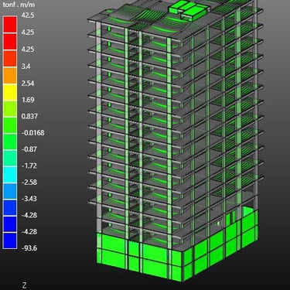Click the Z axis label

tap(24, 285)
